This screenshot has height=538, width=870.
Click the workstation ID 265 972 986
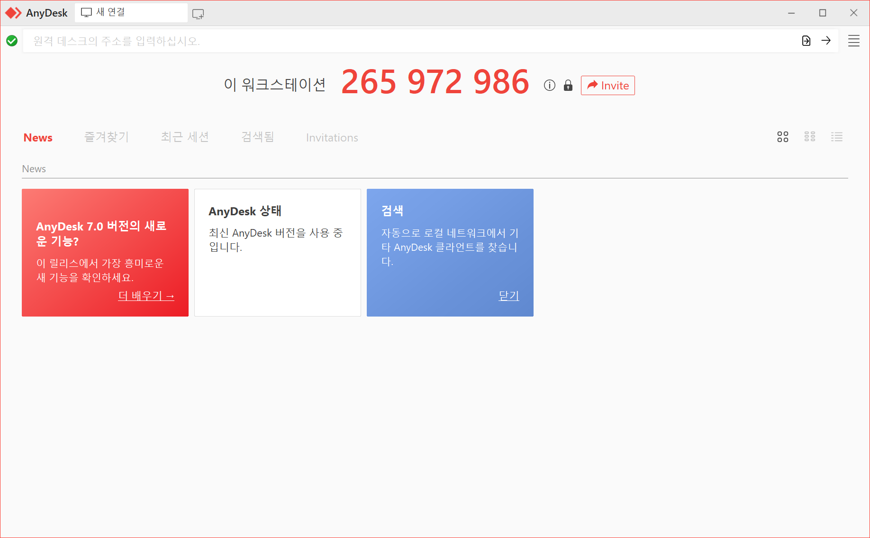[x=435, y=82]
